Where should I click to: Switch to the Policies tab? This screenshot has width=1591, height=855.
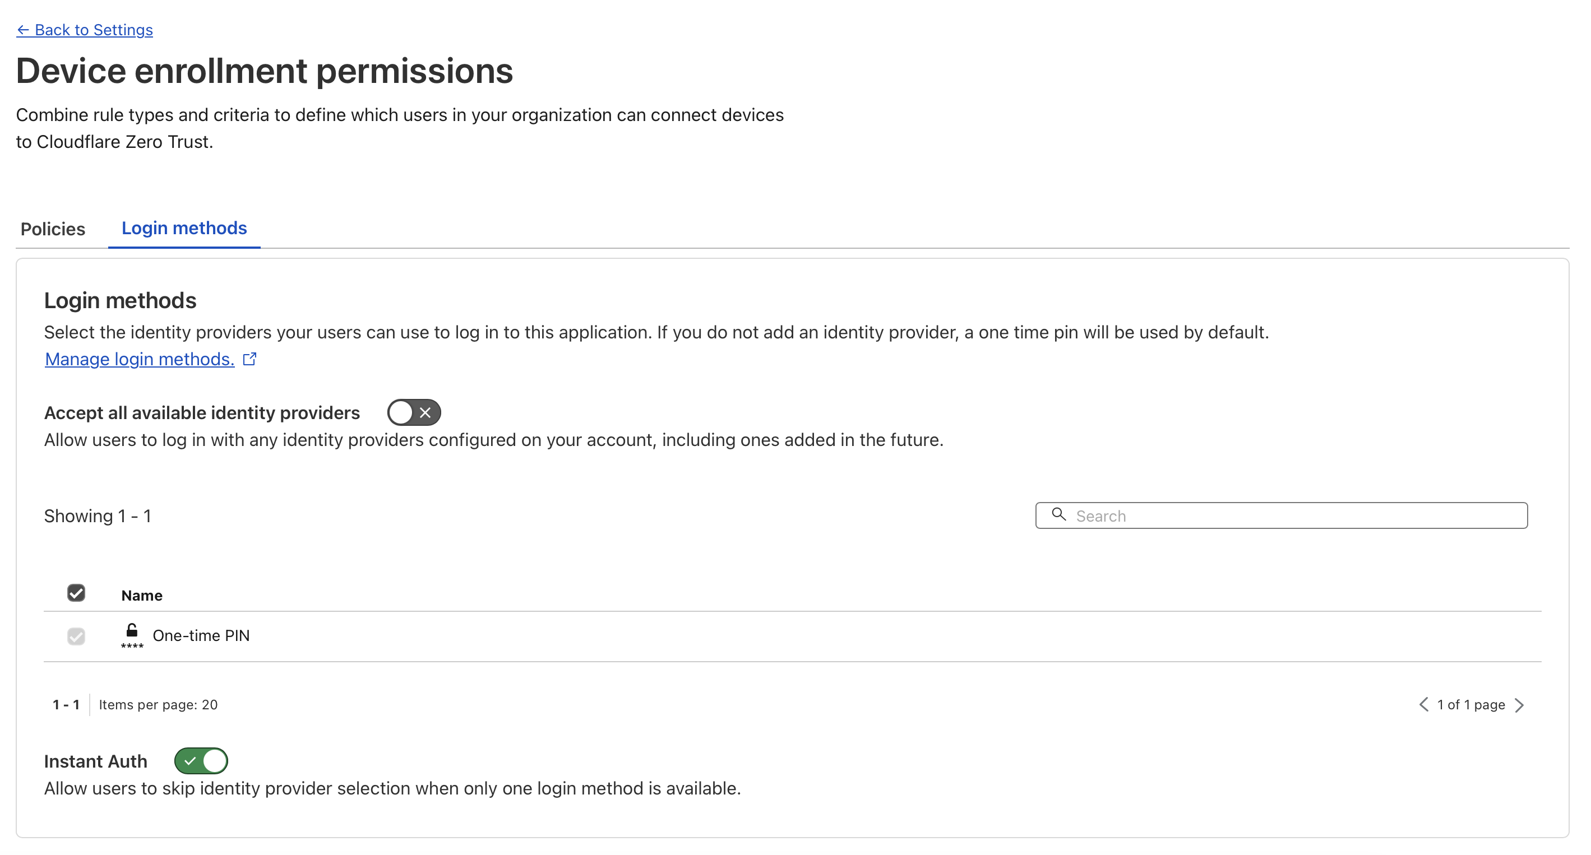(53, 229)
